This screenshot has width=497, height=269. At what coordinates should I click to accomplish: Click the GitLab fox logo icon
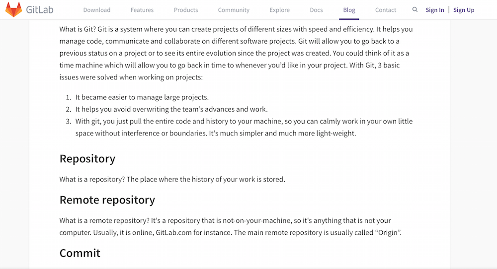tap(13, 10)
